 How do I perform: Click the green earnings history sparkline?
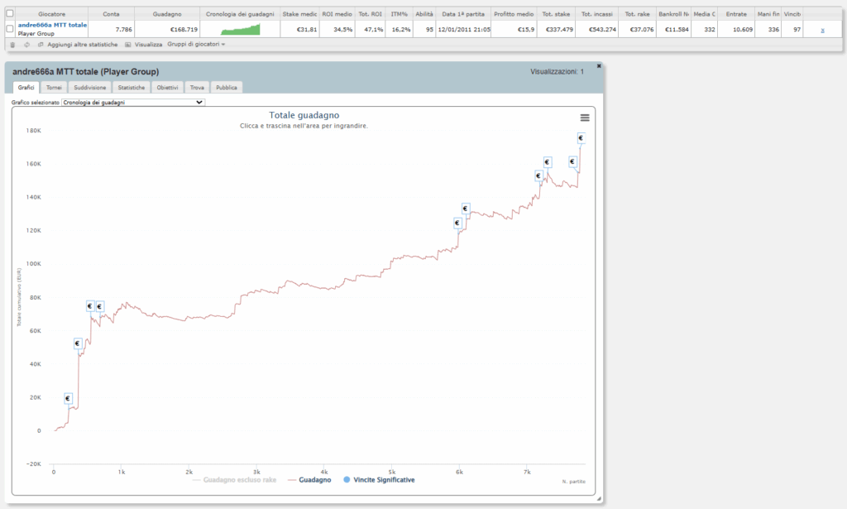pos(241,29)
